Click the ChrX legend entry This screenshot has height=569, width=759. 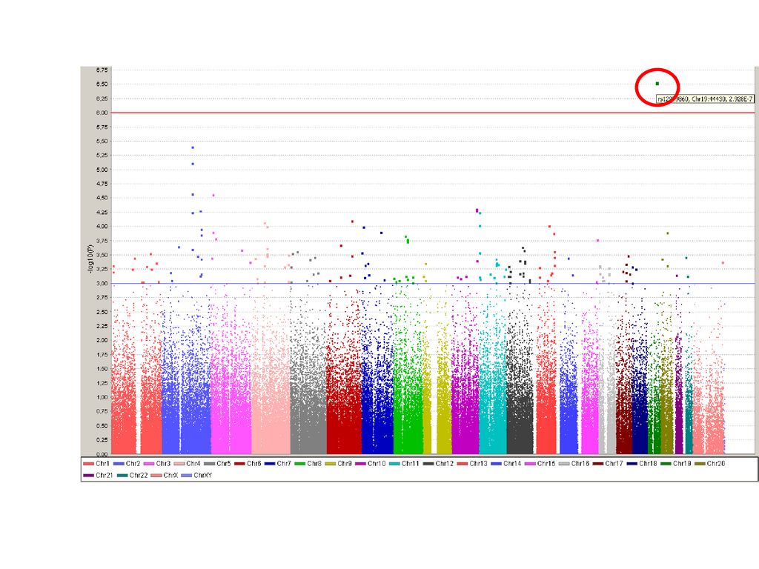pos(164,475)
